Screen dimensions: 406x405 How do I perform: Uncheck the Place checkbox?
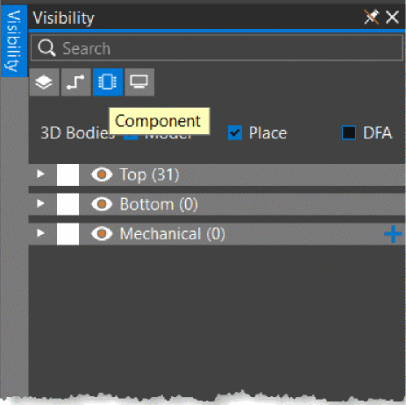tap(235, 133)
